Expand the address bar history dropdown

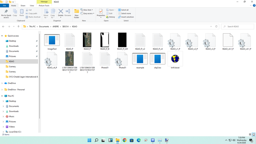coord(211,26)
